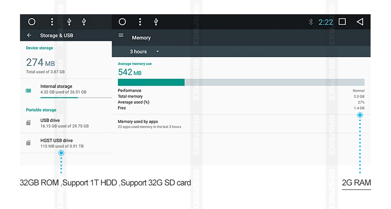Image resolution: width=391 pixels, height=209 pixels.
Task: Open the three-dot menu in Storage screen
Action: [52, 22]
